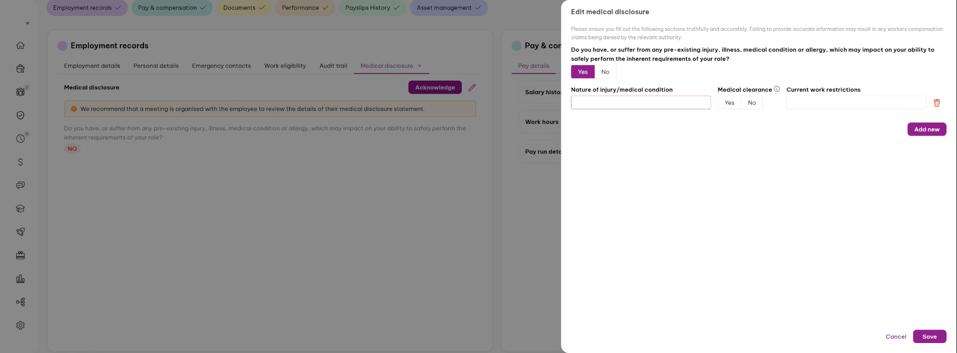957x353 pixels.
Task: Open the clock time tracking icon
Action: (x=20, y=138)
